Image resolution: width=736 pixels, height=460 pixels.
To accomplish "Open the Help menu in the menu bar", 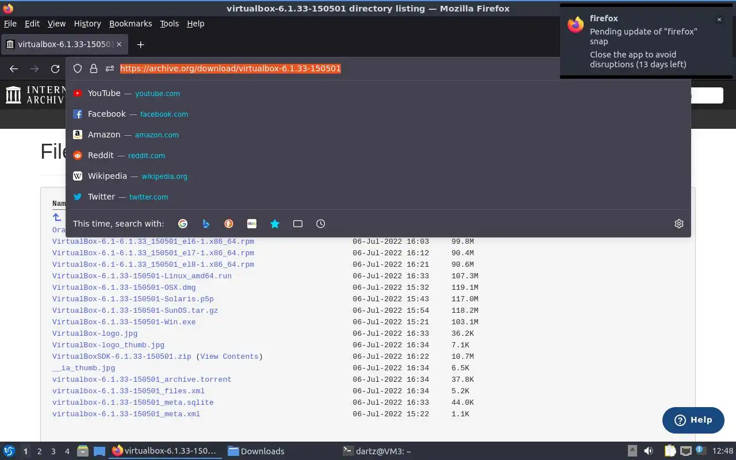I will 195,24.
